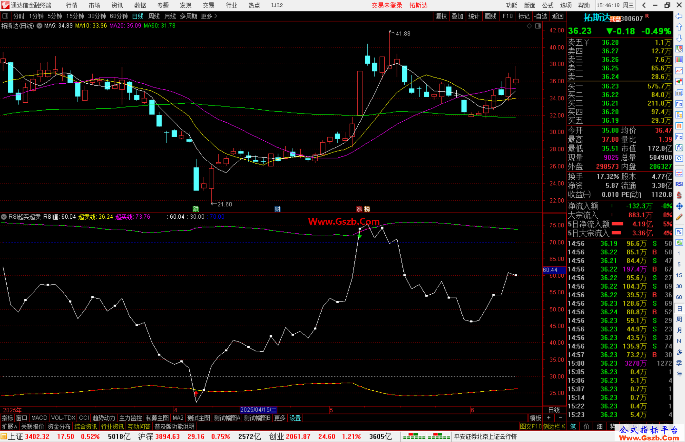
Task: Click the four-arrow move icon in sidebar
Action: tap(679, 206)
